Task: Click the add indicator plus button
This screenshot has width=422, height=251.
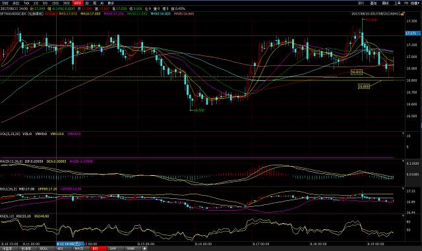Action: tap(144, 248)
